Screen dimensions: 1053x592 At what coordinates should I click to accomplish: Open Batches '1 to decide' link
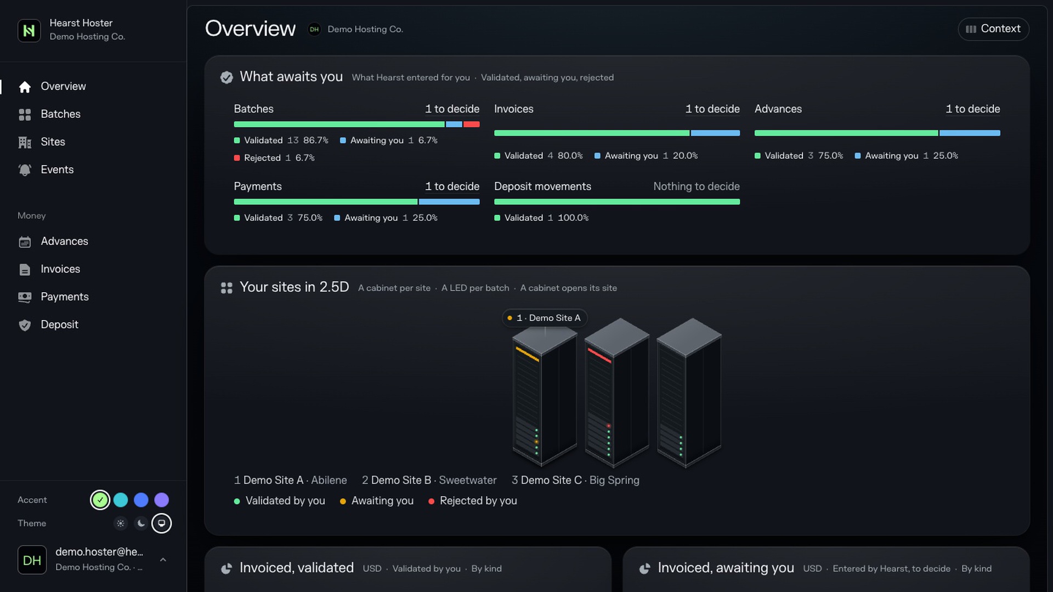[x=452, y=109]
